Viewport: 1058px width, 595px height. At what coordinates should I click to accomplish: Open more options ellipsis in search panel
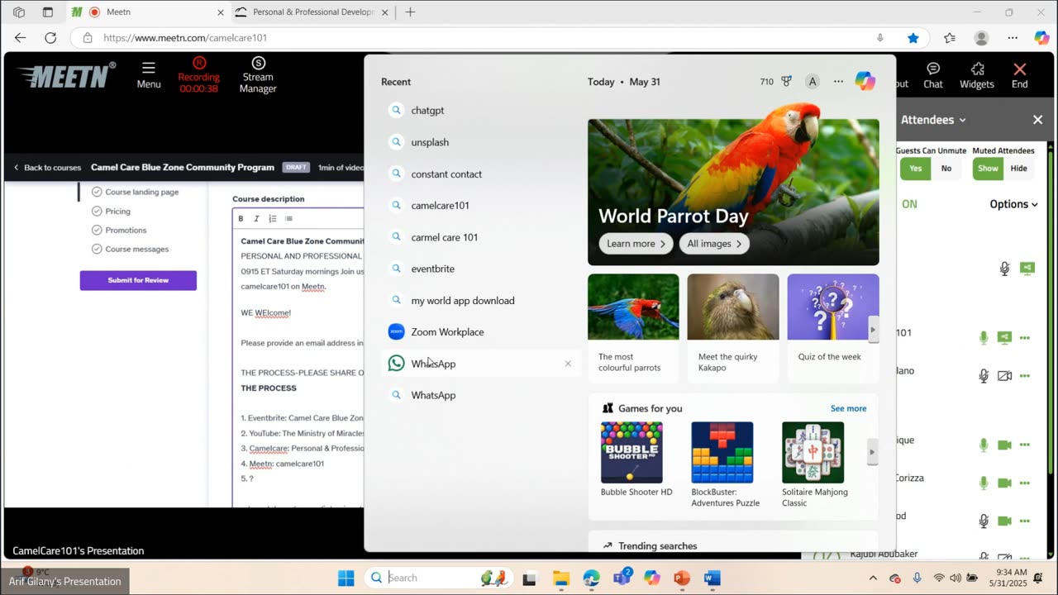click(839, 81)
